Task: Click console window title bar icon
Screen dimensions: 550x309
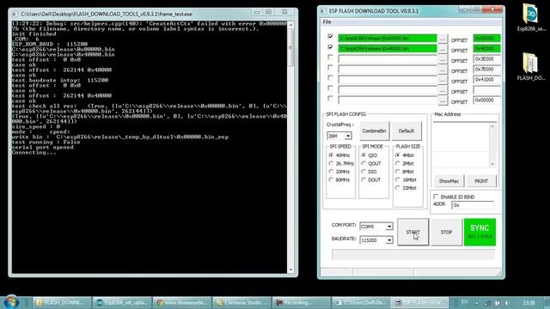Action: (15, 14)
